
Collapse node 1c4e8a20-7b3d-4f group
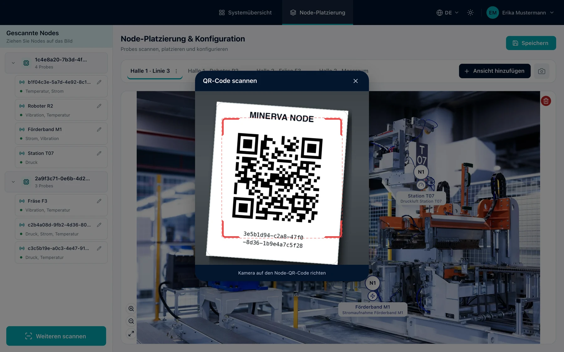coord(13,63)
